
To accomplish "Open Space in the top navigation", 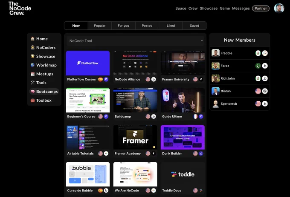I will click(x=181, y=9).
